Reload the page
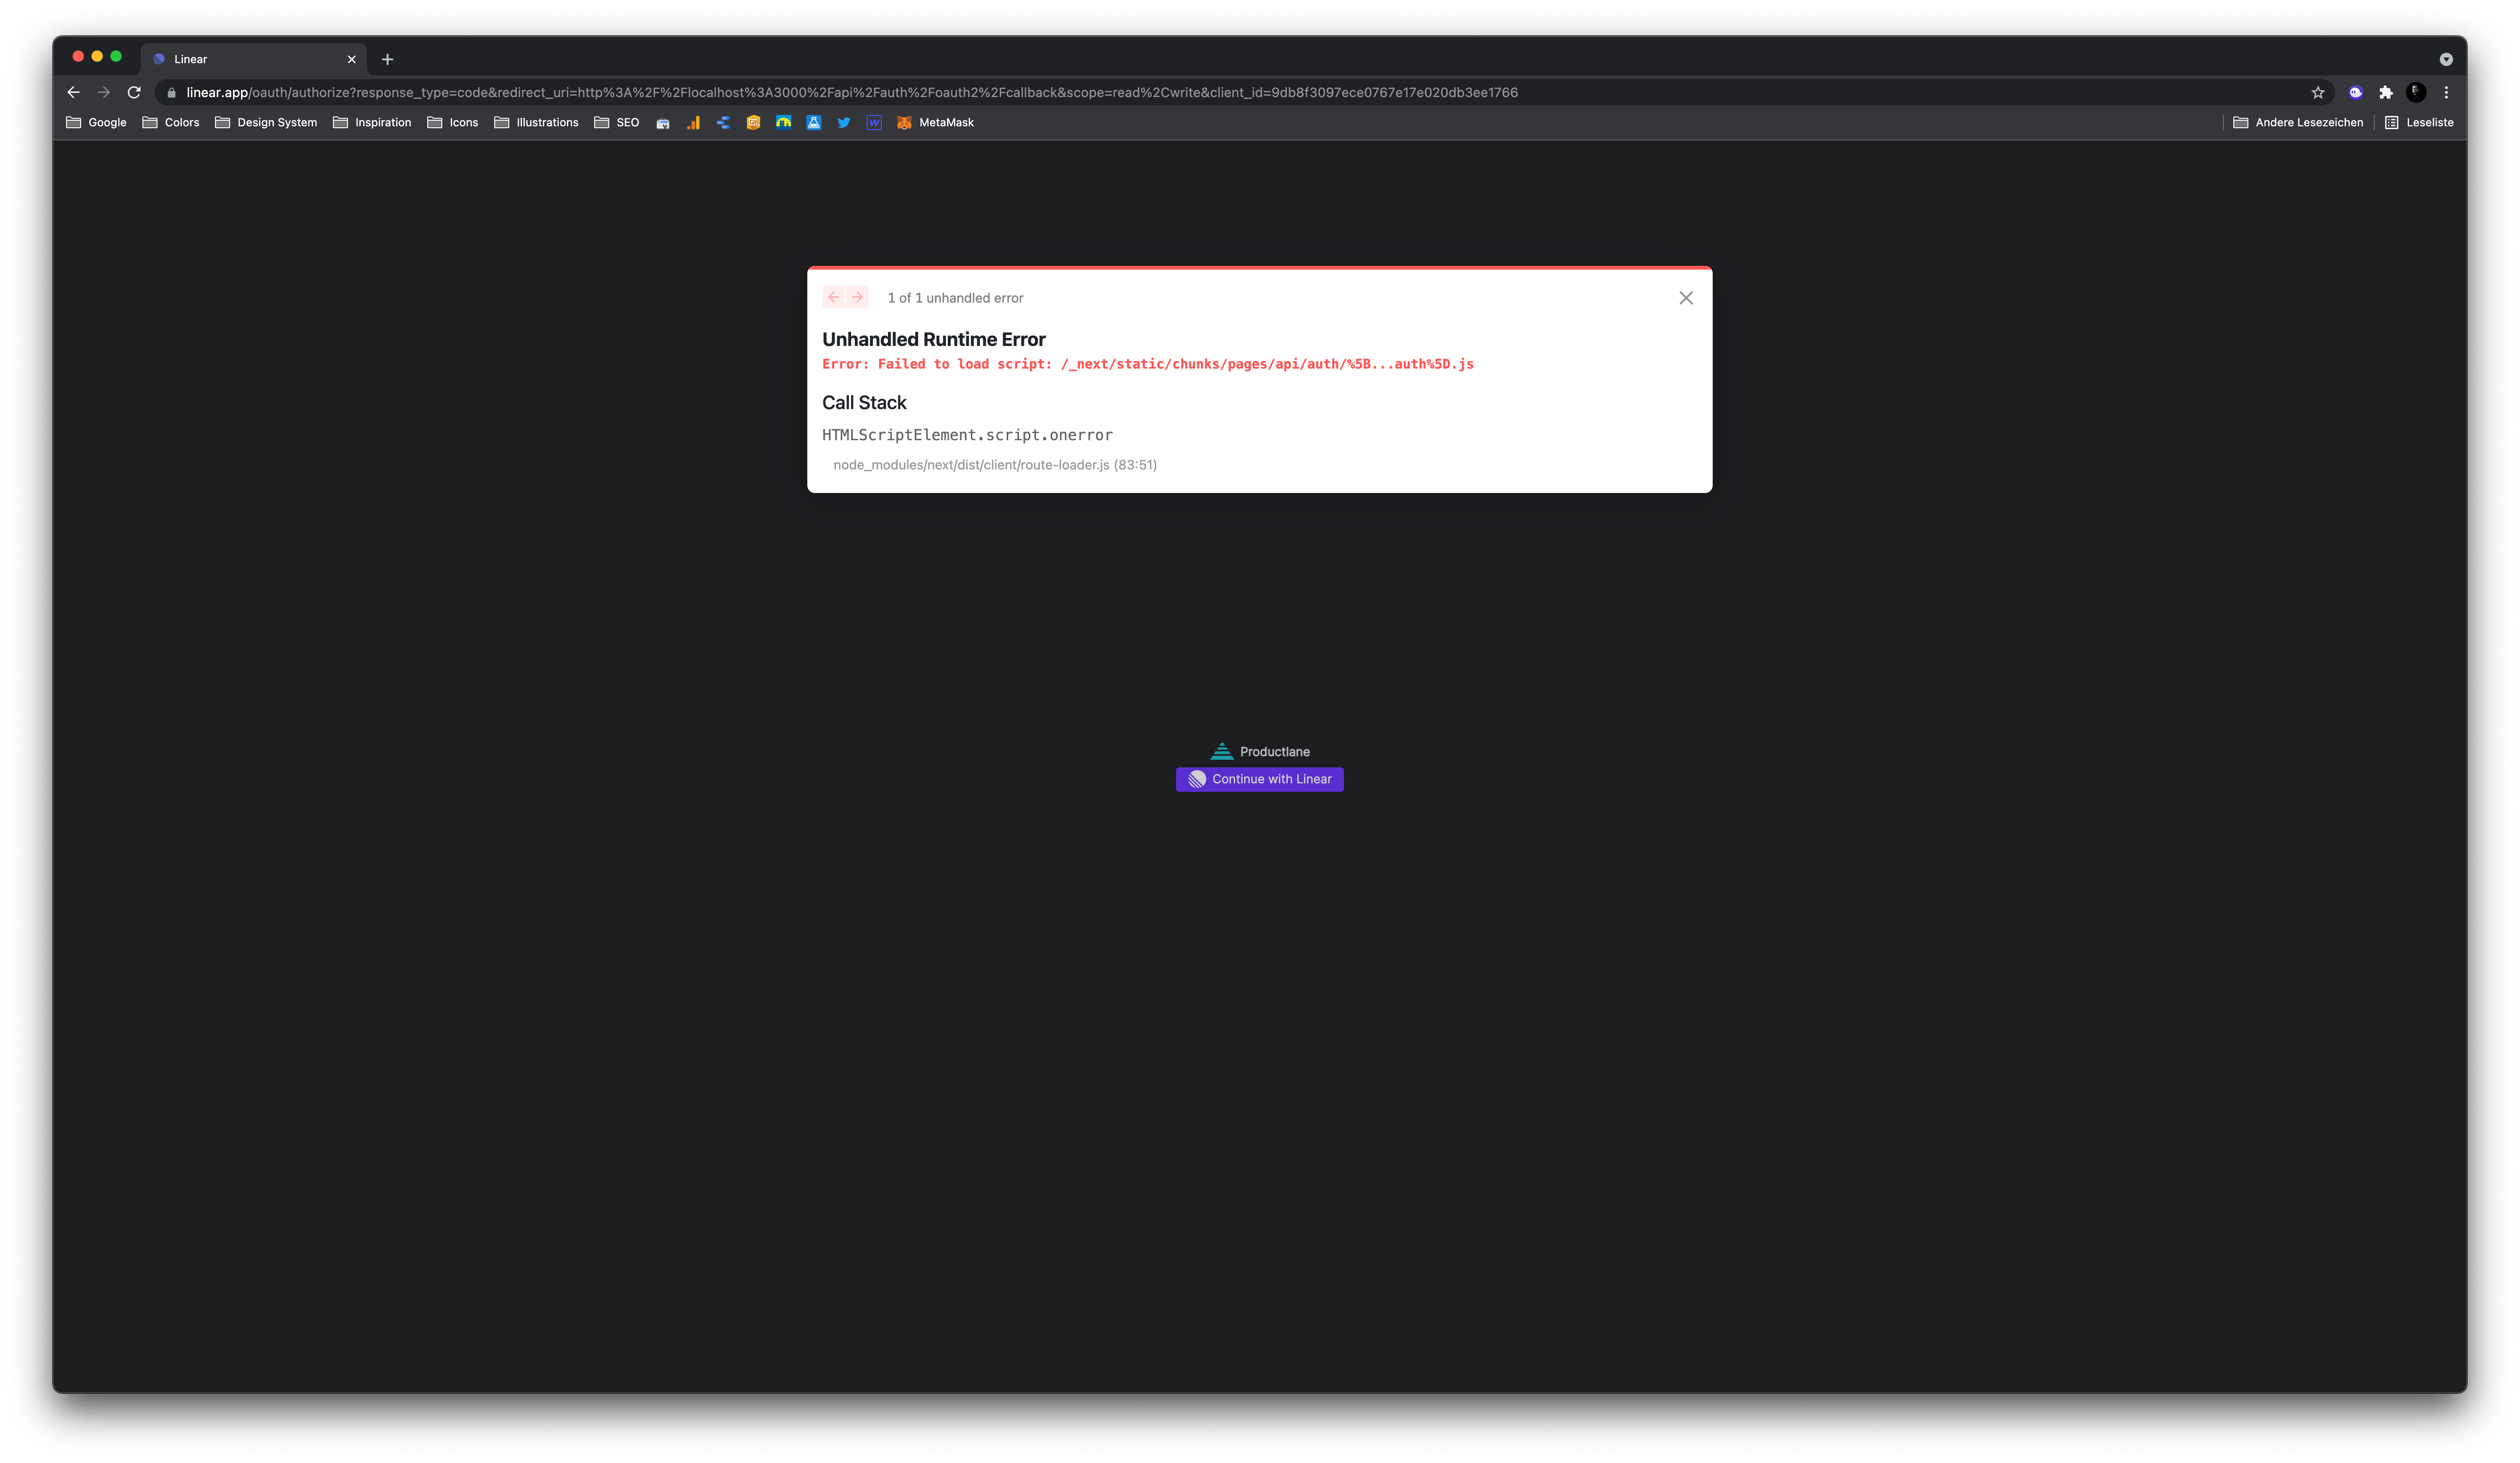This screenshot has width=2520, height=1463. [134, 93]
